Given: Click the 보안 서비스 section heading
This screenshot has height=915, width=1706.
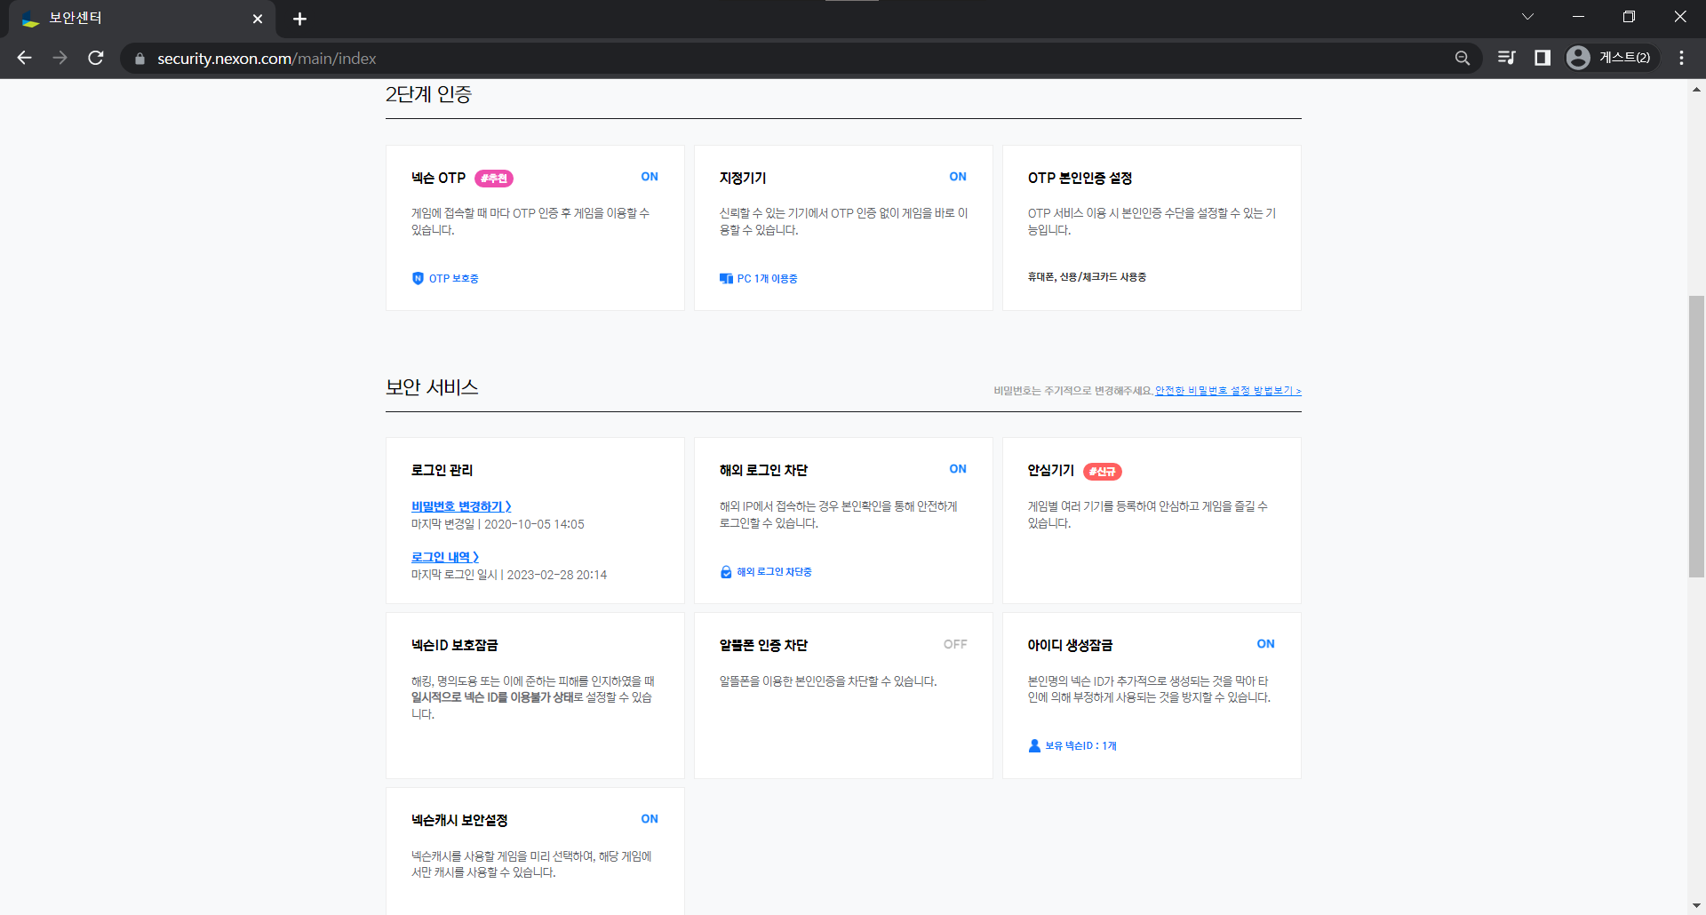Looking at the screenshot, I should [432, 387].
